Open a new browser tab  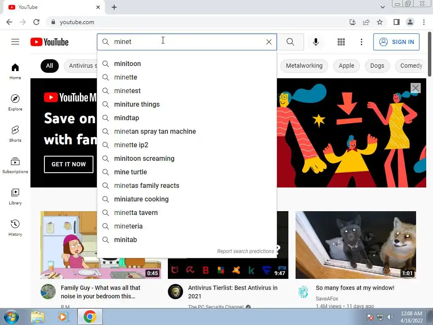[x=114, y=7]
